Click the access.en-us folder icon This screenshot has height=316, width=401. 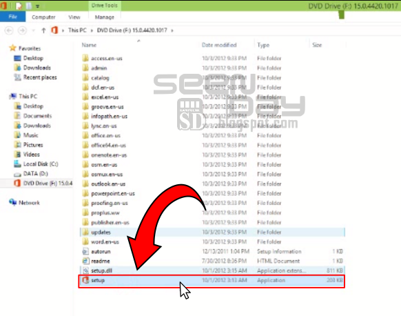tap(85, 58)
